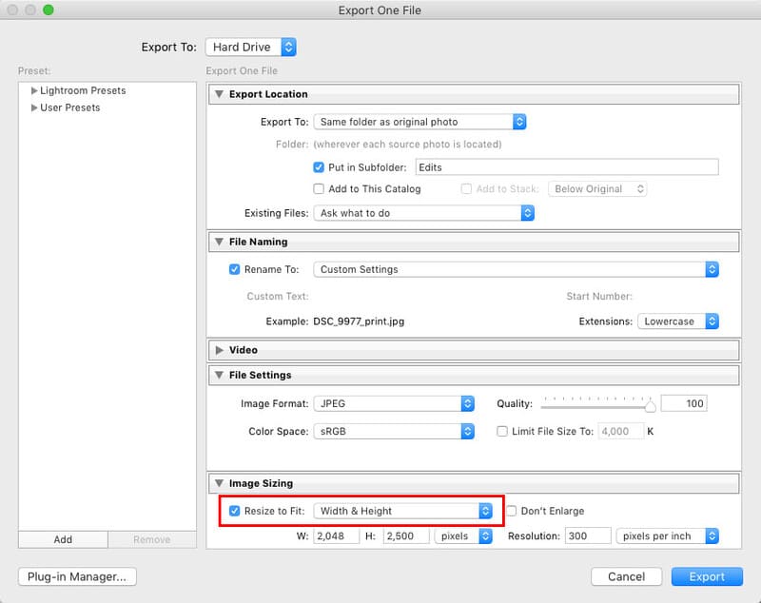Collapse the Export Location section
Viewport: 761px width, 603px height.
click(x=220, y=94)
